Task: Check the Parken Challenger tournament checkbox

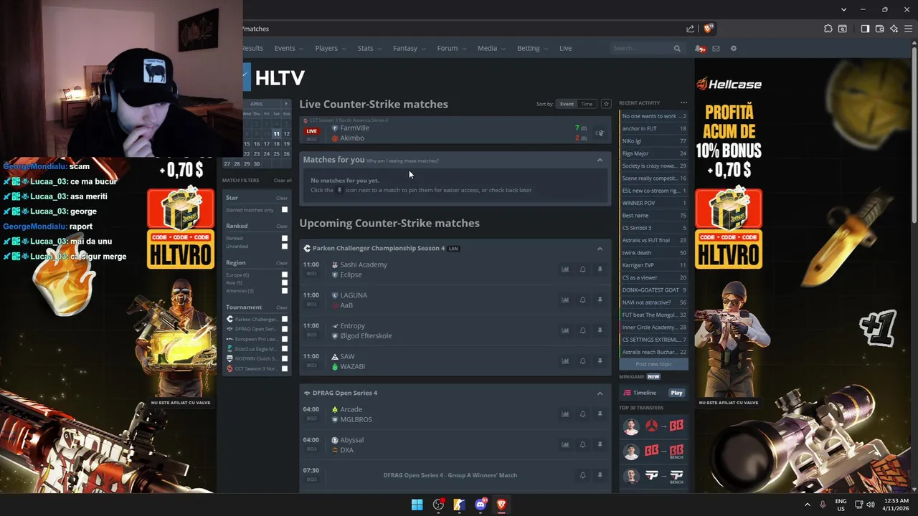Action: [x=285, y=319]
